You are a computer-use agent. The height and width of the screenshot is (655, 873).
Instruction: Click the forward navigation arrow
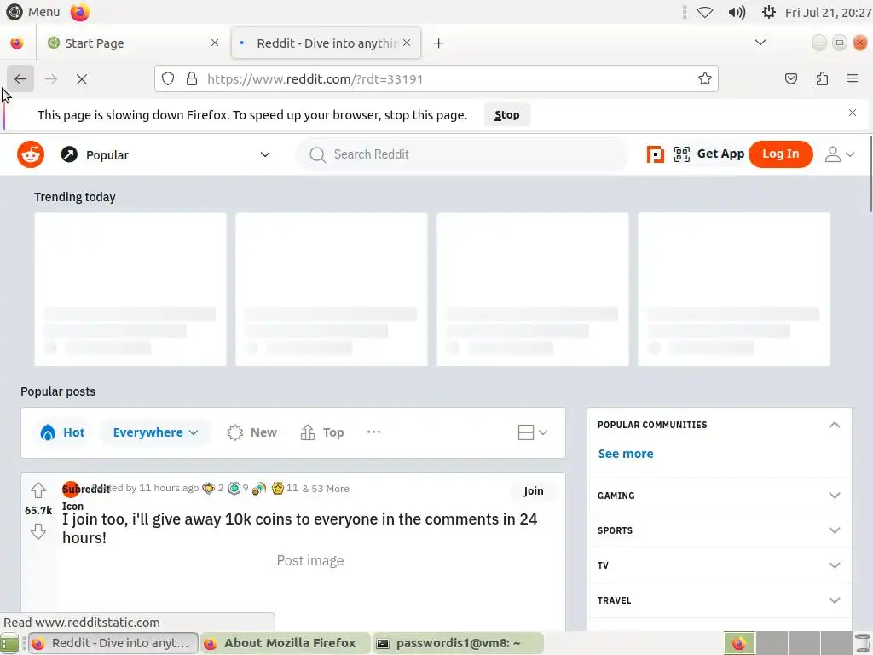coord(51,79)
